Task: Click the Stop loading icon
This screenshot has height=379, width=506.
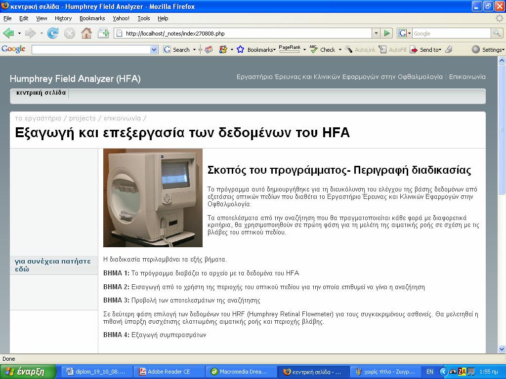Action: point(69,33)
